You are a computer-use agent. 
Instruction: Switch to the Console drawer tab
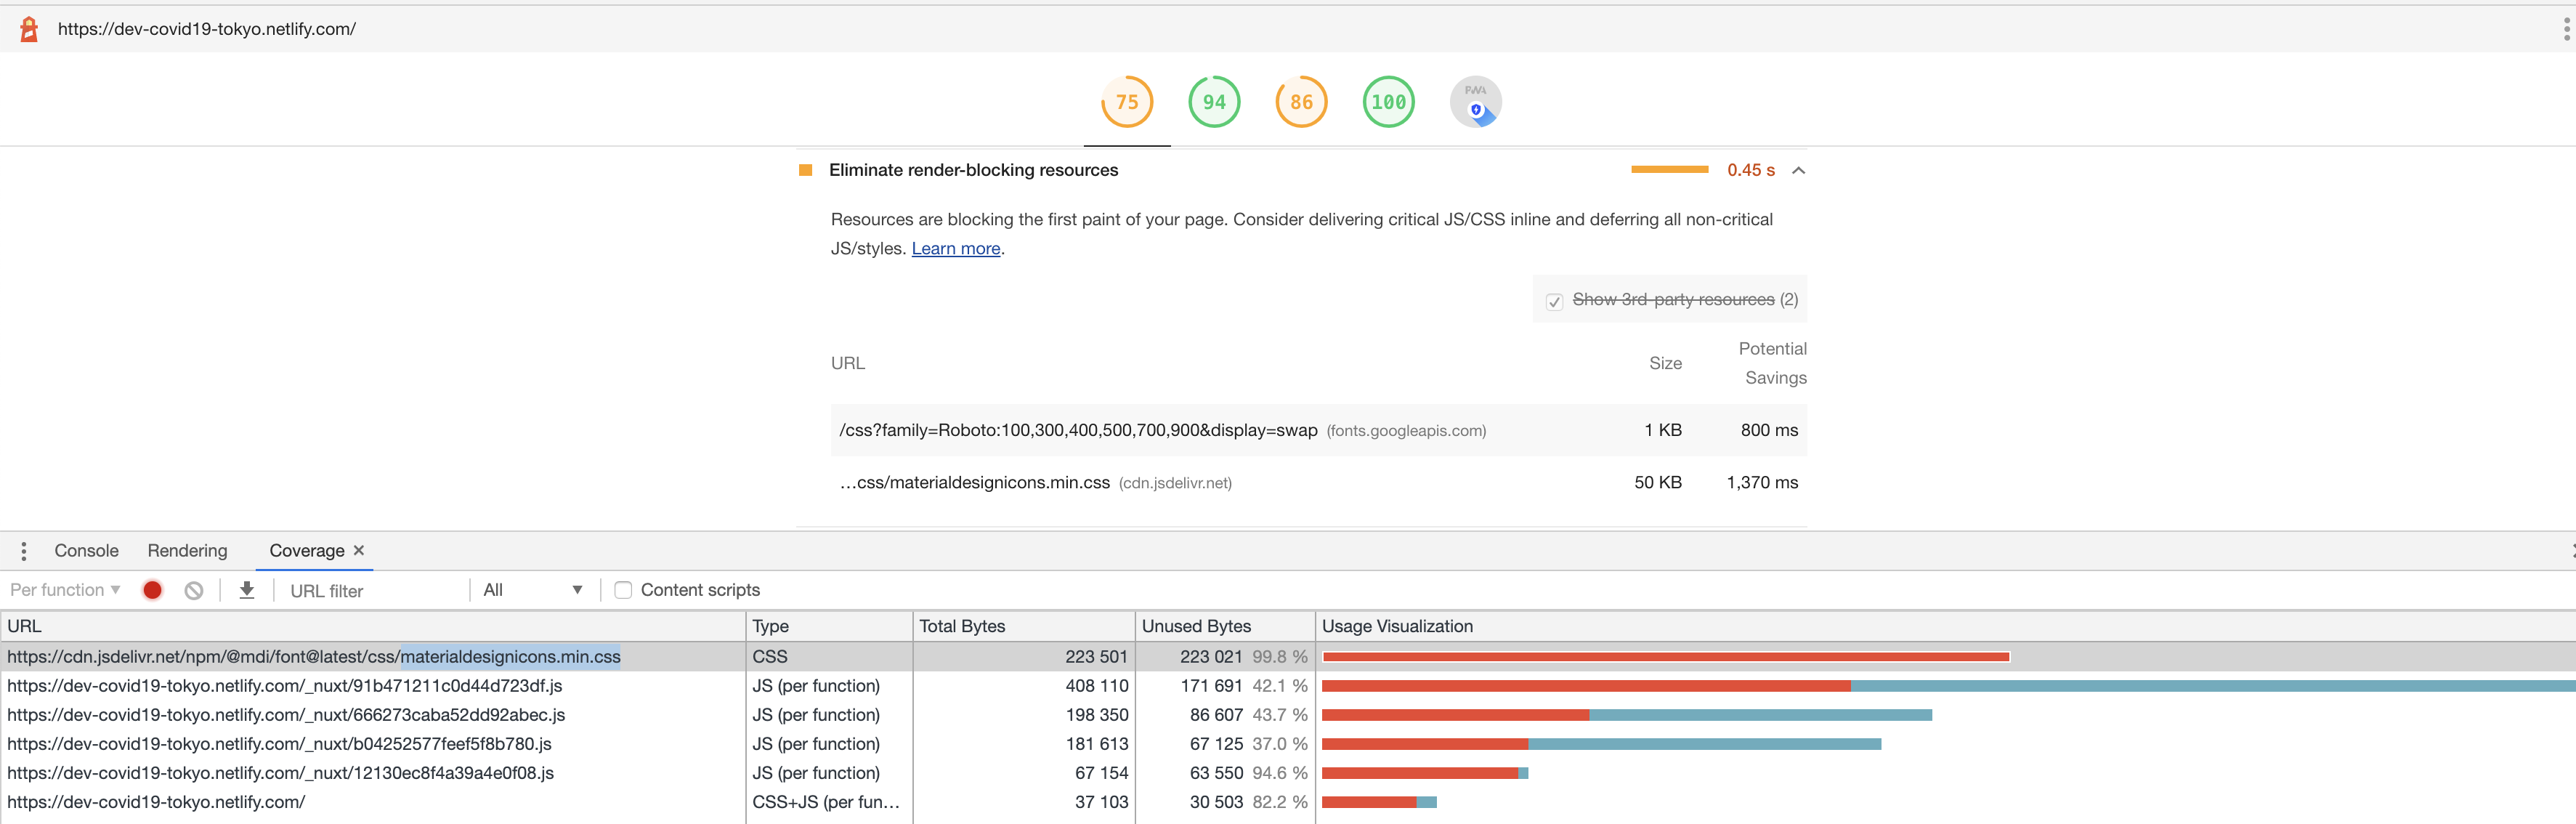point(86,551)
